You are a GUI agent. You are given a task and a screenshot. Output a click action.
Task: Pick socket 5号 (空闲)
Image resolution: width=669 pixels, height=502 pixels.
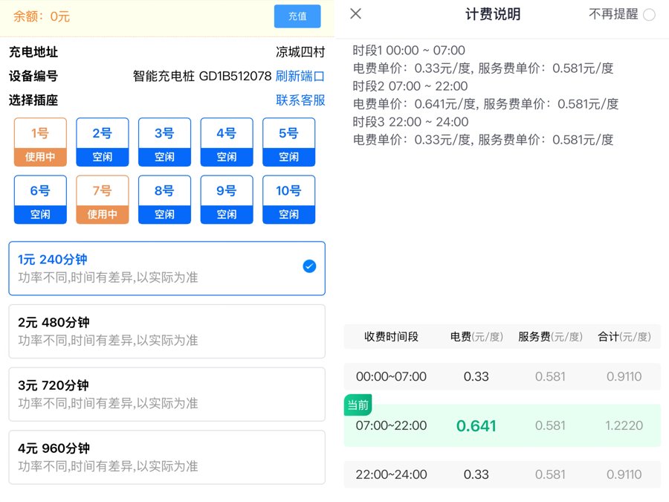pos(288,142)
